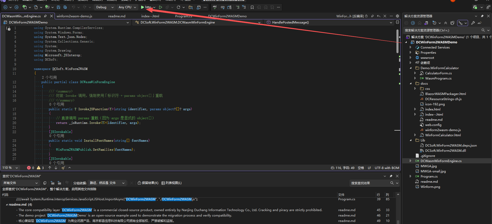Click the Properties wrench icon in Solution Explorer

coord(473,23)
